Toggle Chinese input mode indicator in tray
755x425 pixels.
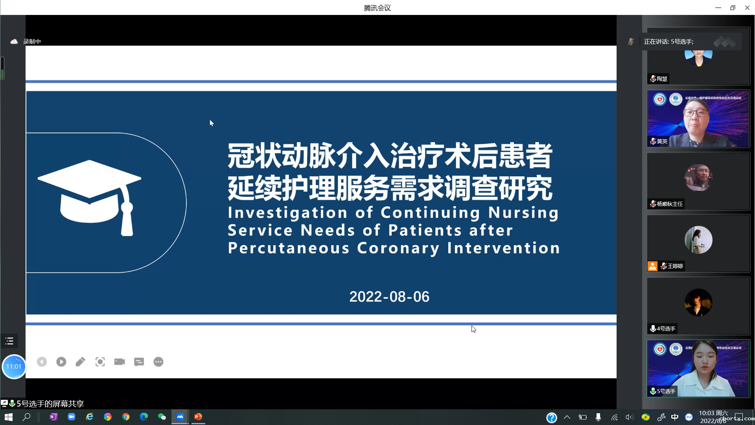point(675,417)
